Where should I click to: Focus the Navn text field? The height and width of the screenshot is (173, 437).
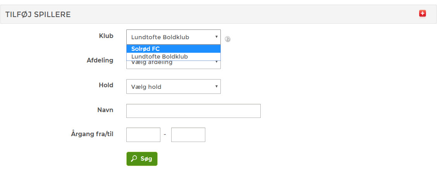(x=193, y=111)
